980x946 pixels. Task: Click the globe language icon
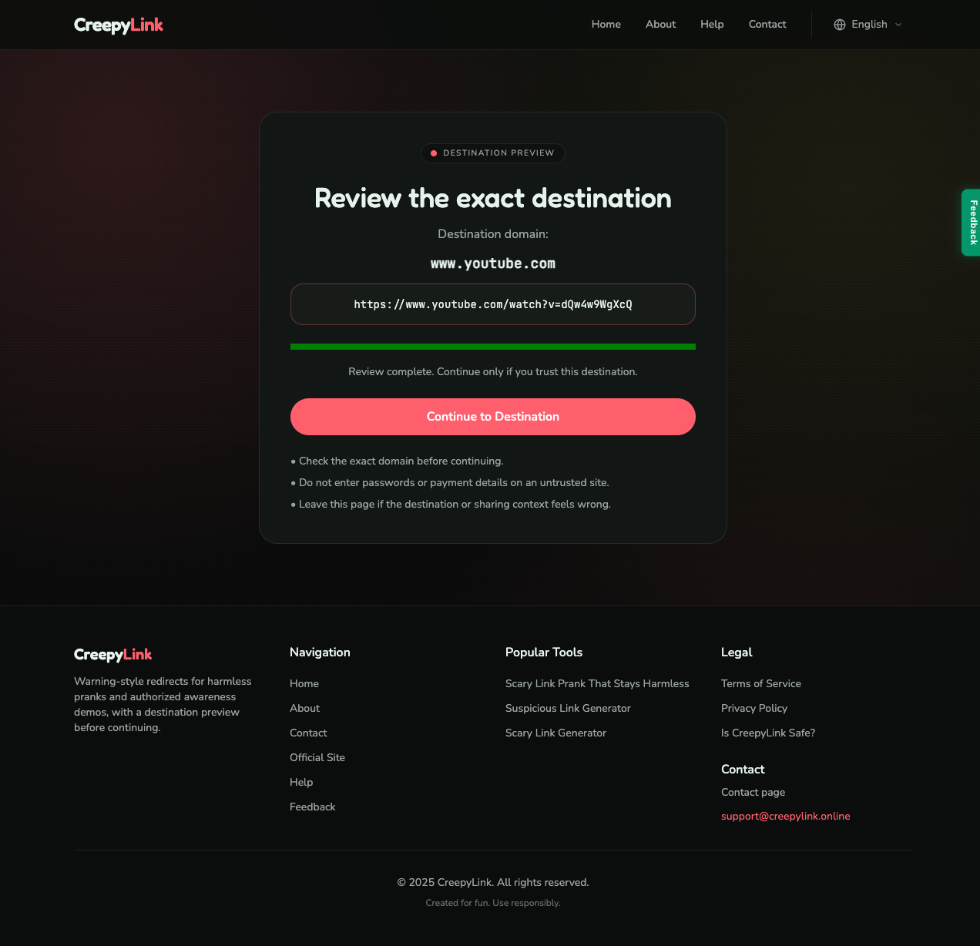pyautogui.click(x=840, y=25)
